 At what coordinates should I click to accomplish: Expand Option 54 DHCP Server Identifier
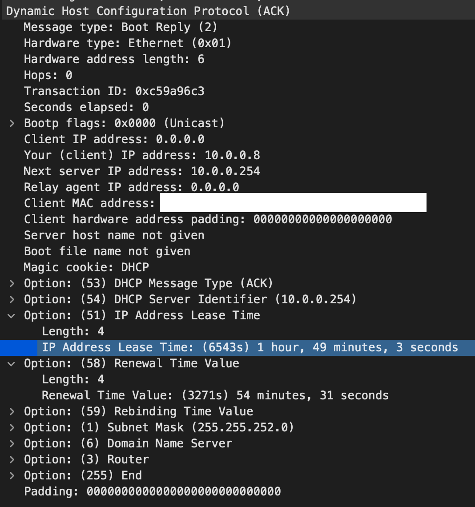[x=12, y=299]
